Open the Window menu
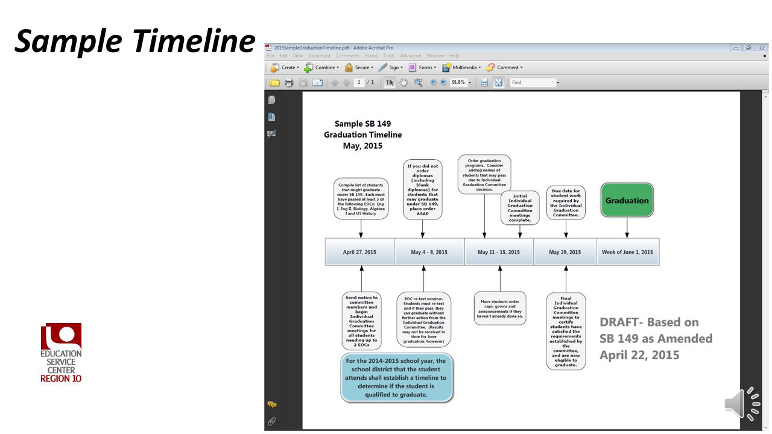Screen dimensions: 772x434 click(x=435, y=55)
